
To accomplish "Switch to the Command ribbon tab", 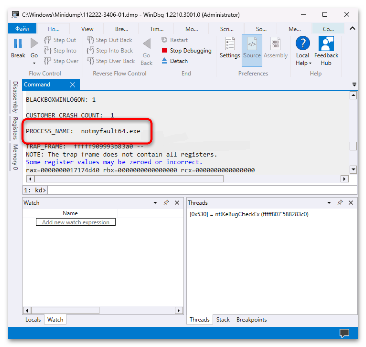I will point(328,29).
